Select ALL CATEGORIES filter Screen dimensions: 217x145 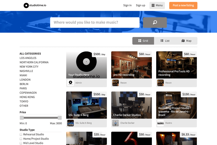pos(30,53)
